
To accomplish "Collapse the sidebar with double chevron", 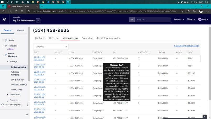I will coord(27,115).
